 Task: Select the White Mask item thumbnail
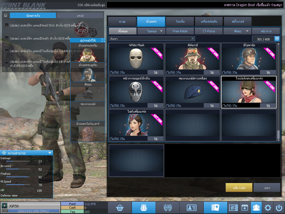click(x=136, y=59)
